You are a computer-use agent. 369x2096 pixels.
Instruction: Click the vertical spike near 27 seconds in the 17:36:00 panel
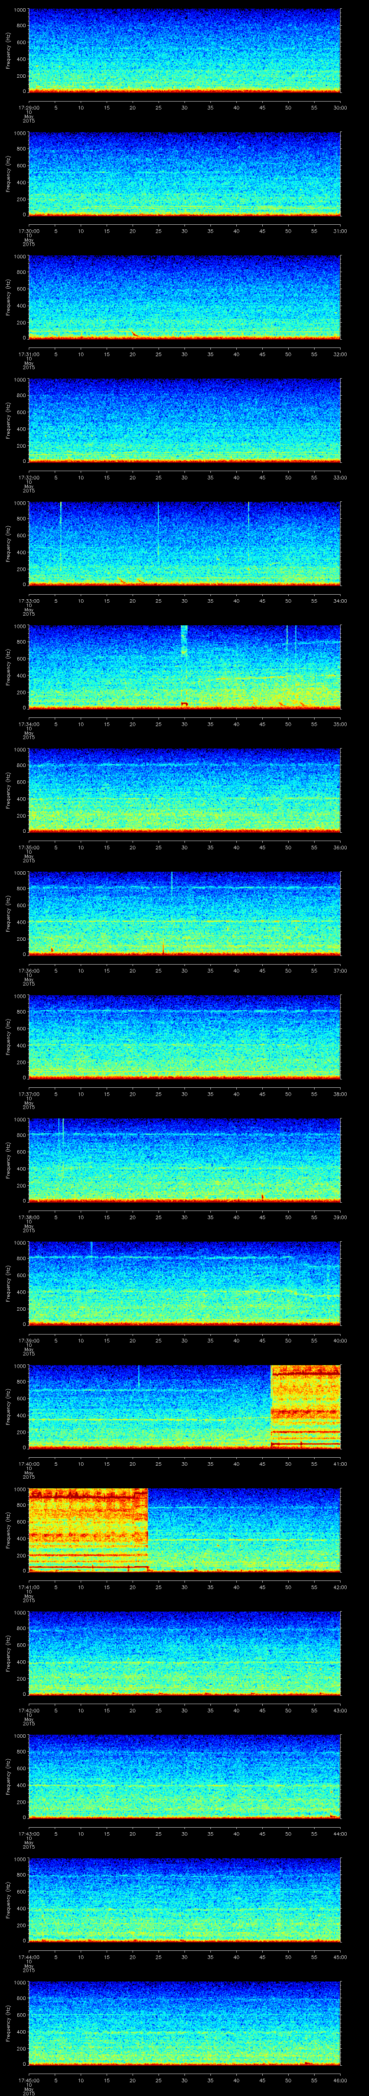click(171, 884)
